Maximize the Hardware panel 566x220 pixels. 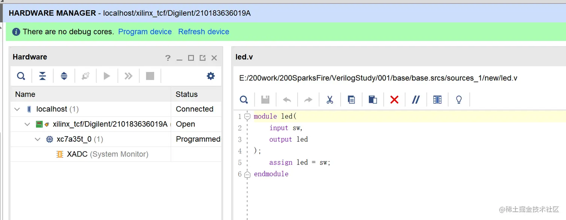pyautogui.click(x=191, y=58)
